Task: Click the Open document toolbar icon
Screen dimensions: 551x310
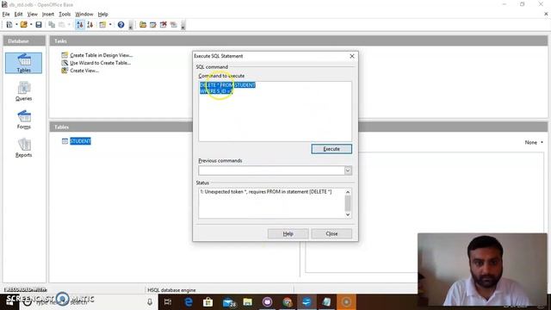Action: tap(24, 25)
